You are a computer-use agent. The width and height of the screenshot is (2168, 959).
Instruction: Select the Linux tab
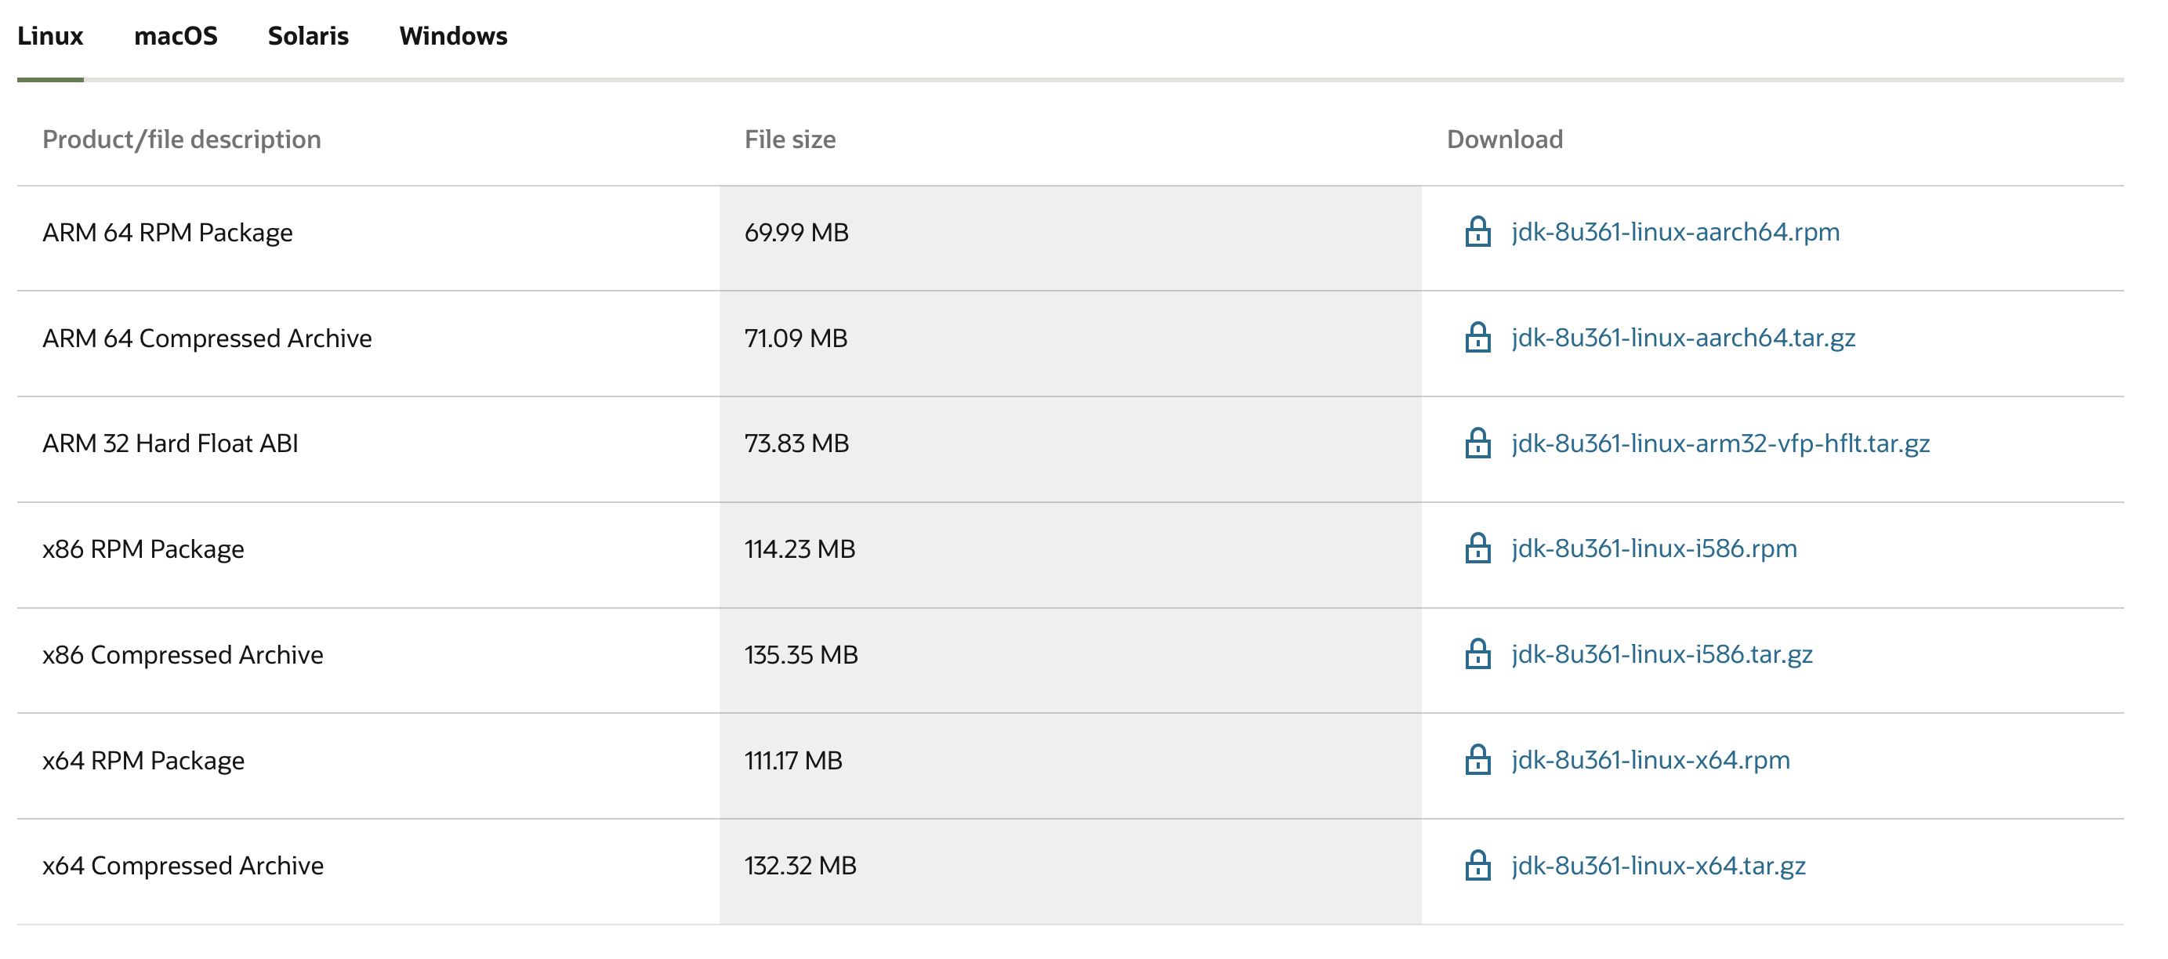click(49, 36)
